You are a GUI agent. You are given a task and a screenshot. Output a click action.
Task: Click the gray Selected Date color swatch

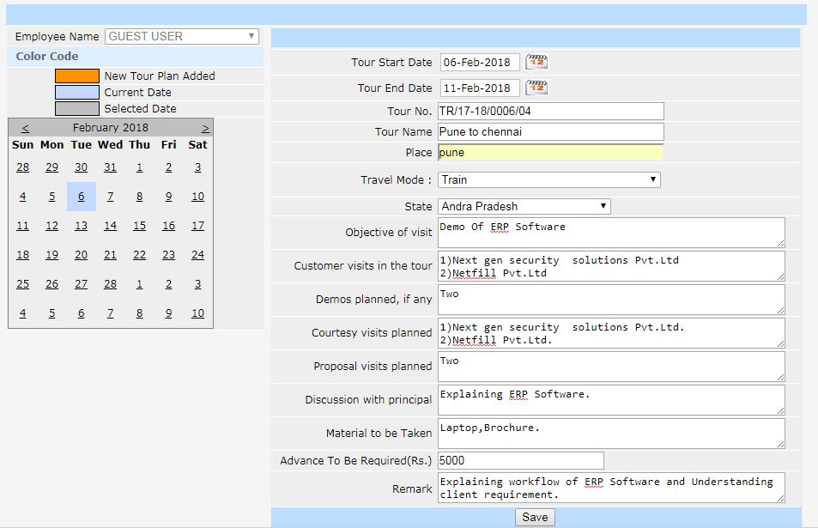77,109
